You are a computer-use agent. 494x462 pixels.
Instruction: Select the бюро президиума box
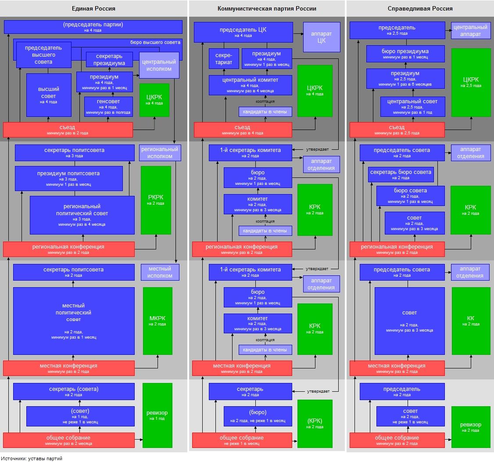(x=405, y=54)
